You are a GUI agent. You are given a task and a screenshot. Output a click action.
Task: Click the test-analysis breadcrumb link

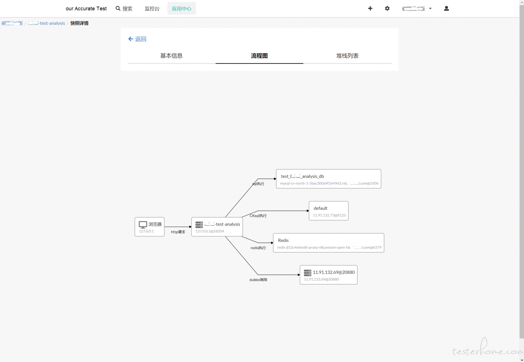point(46,23)
